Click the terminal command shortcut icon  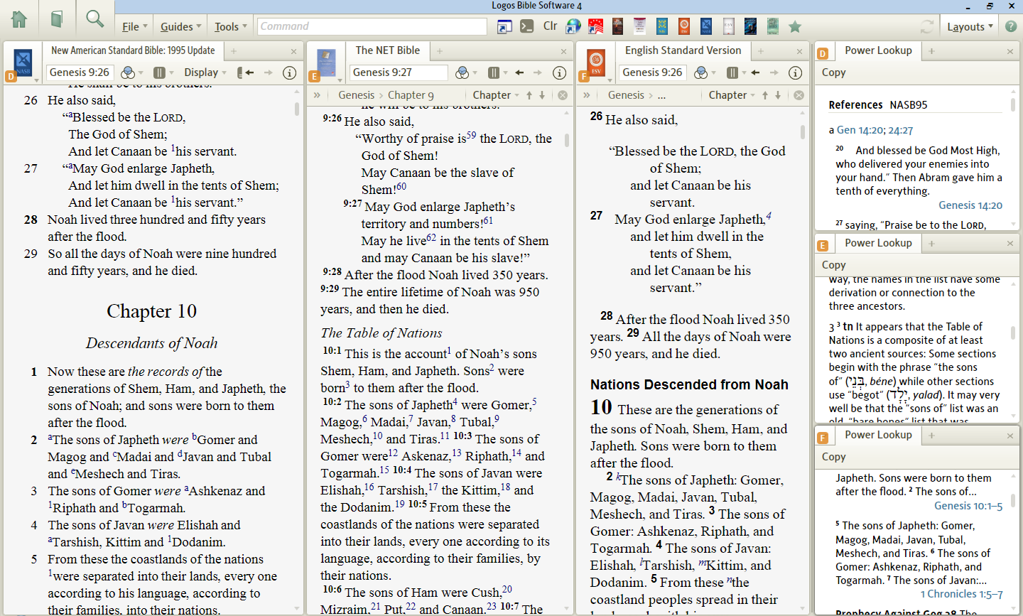(526, 26)
